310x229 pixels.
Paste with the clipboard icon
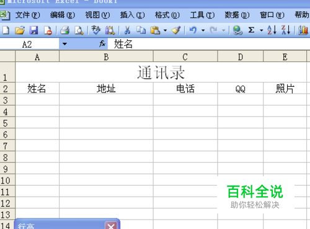click(x=156, y=30)
